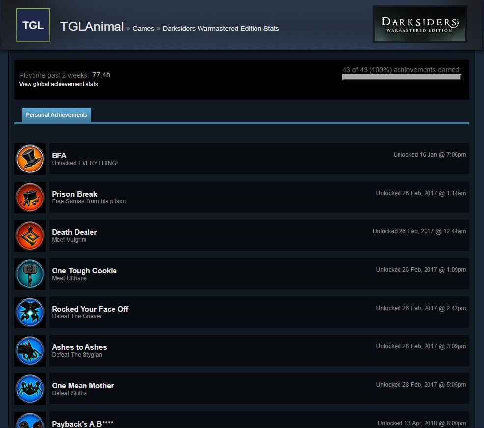484x428 pixels.
Task: Click the BFA top hat achievement icon
Action: pyautogui.click(x=30, y=159)
